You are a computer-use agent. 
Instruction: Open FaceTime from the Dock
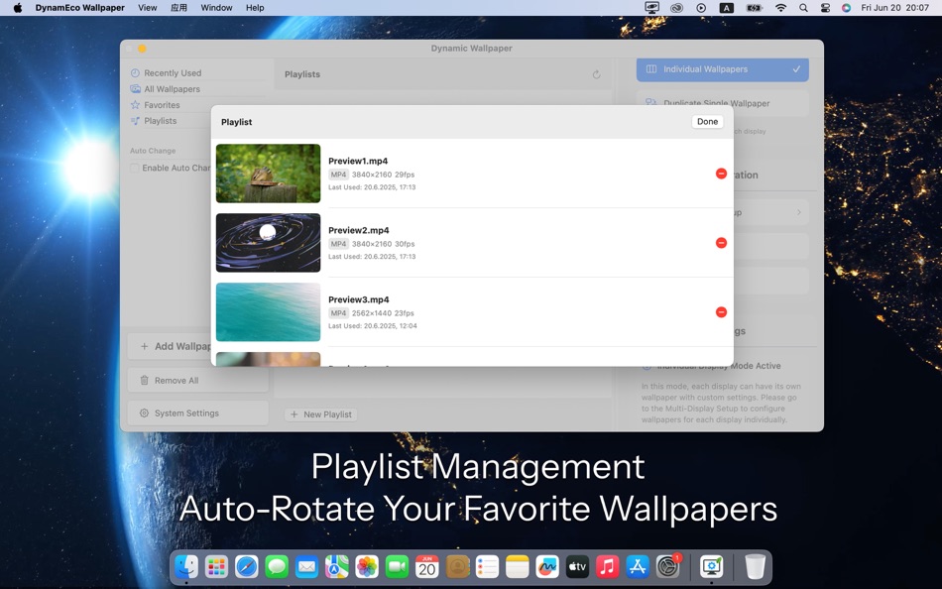[x=397, y=566]
